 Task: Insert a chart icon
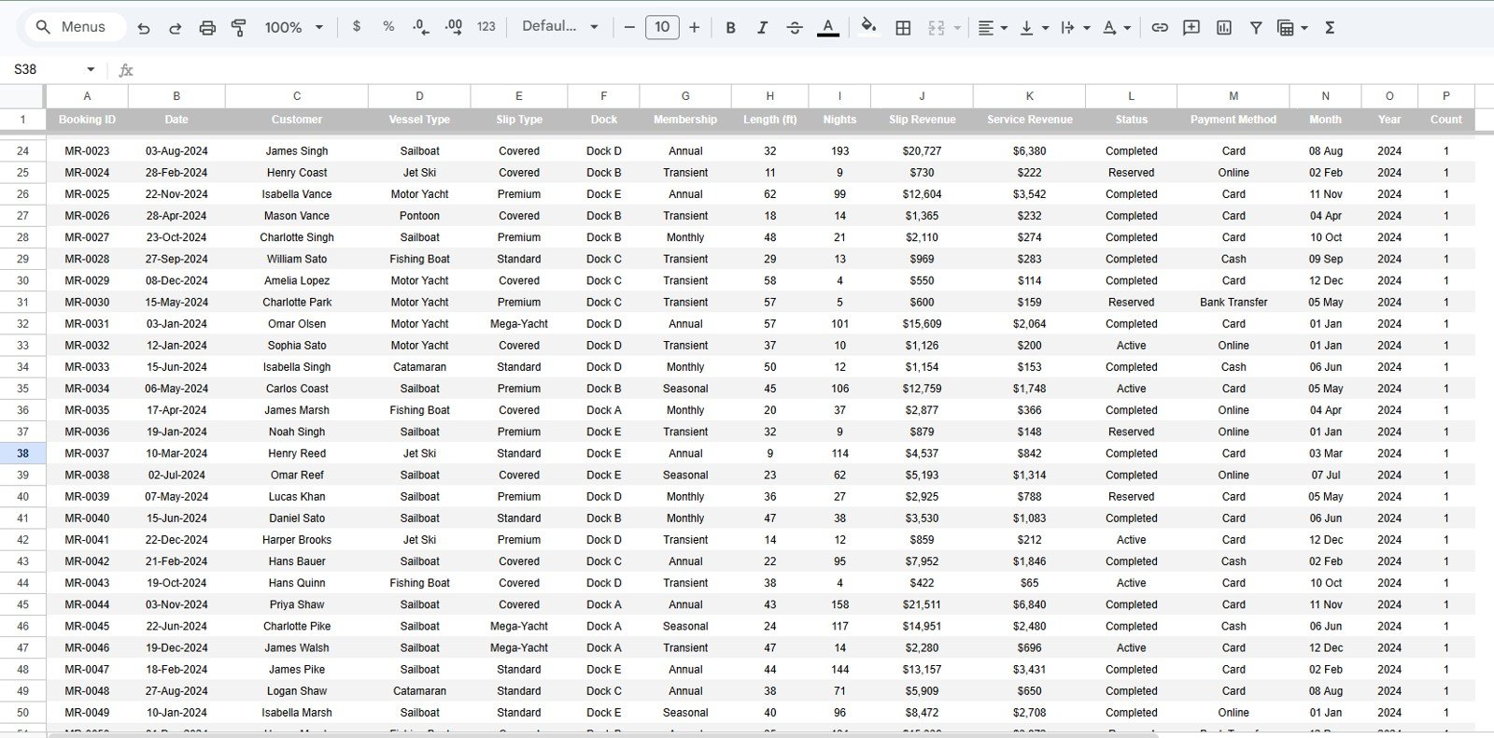(x=1224, y=28)
